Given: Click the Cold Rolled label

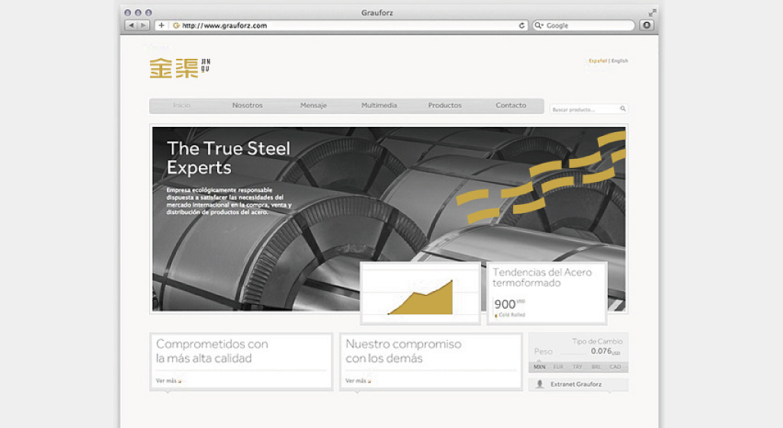Looking at the screenshot, I should pos(512,315).
